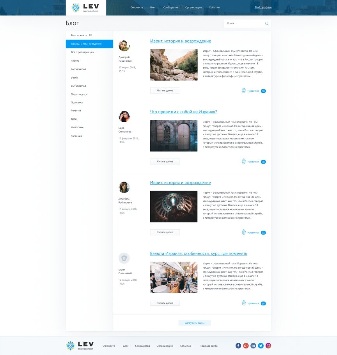
Task: Click the 98 likes badge on Что привезти post
Action: click(263, 162)
